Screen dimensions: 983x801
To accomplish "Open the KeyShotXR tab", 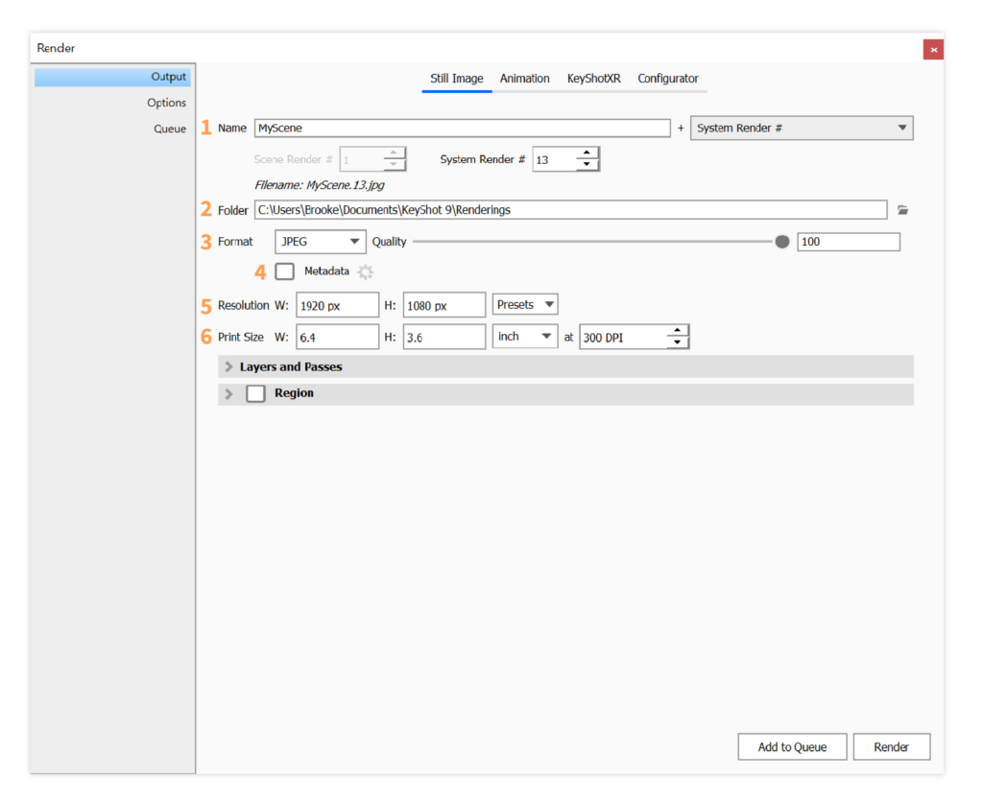I will pos(593,79).
